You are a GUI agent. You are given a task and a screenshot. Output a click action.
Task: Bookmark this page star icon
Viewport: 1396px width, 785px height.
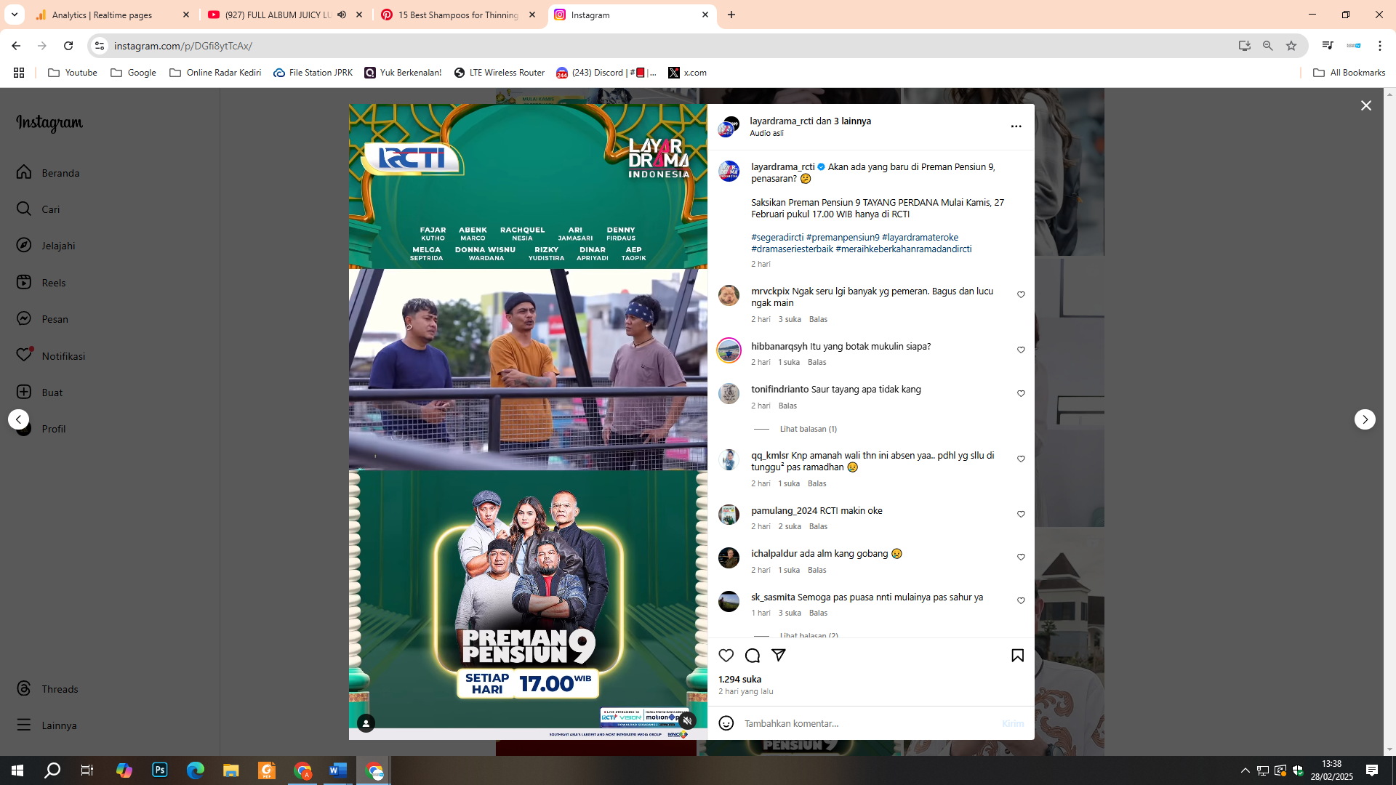(1291, 46)
